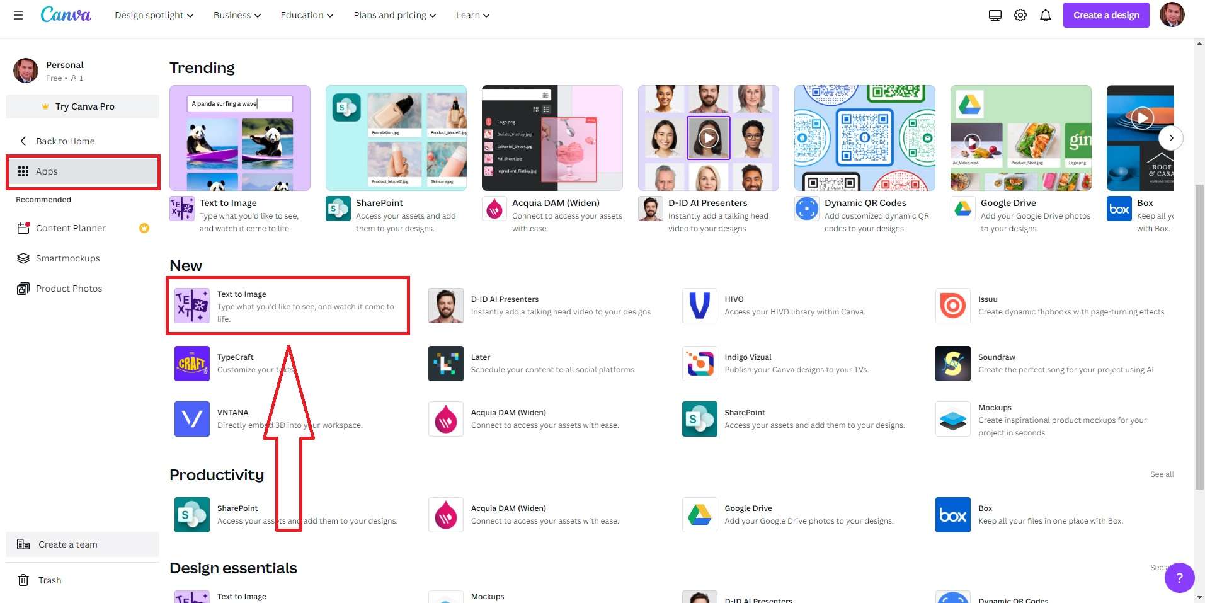Click the HIVO app icon
Screen dimensions: 1205x603
[x=700, y=306]
